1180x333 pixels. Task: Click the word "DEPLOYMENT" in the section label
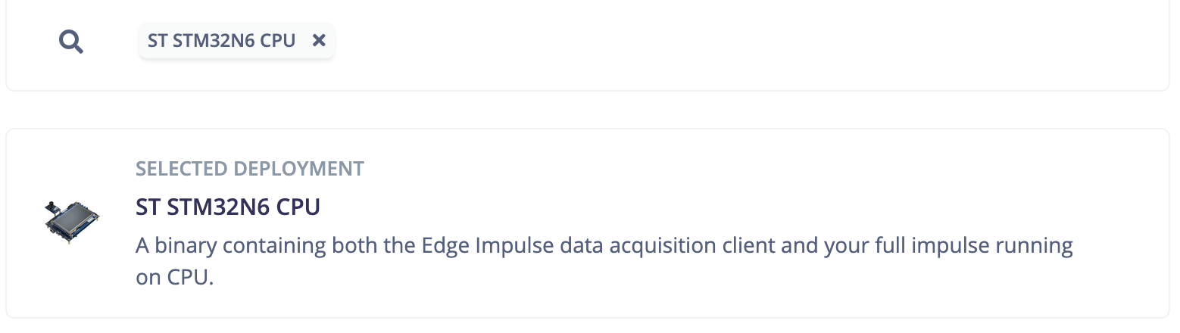(298, 168)
